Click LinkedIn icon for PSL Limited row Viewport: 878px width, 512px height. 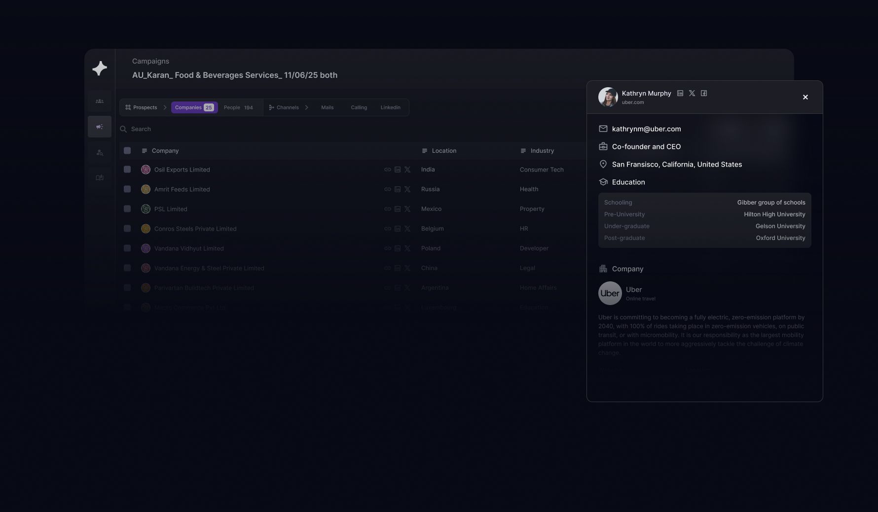pos(398,209)
